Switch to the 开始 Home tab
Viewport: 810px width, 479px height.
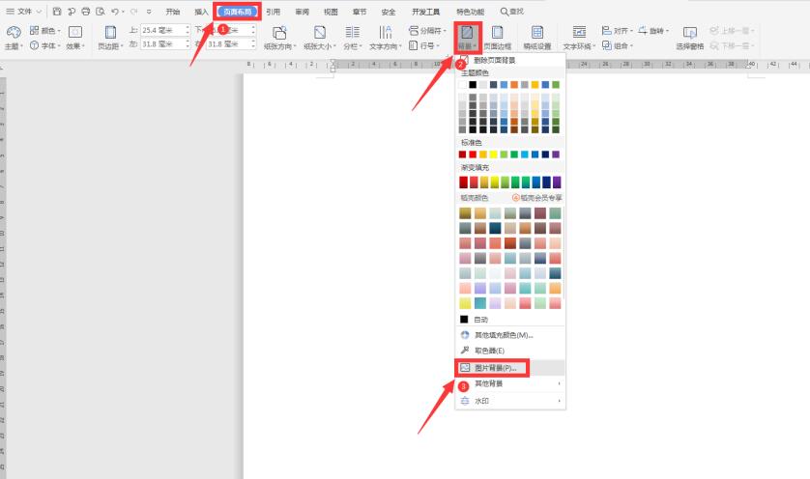click(x=173, y=12)
